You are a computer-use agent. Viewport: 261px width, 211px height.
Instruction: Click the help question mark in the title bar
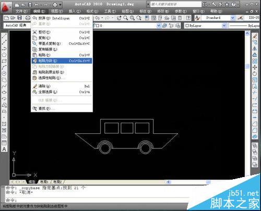click(234, 4)
